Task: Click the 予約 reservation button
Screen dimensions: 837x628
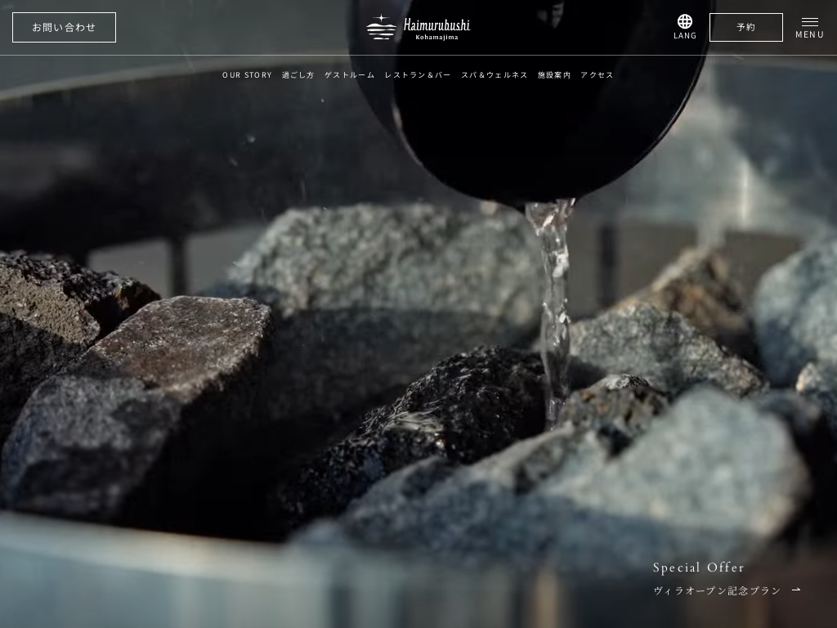Action: [745, 27]
